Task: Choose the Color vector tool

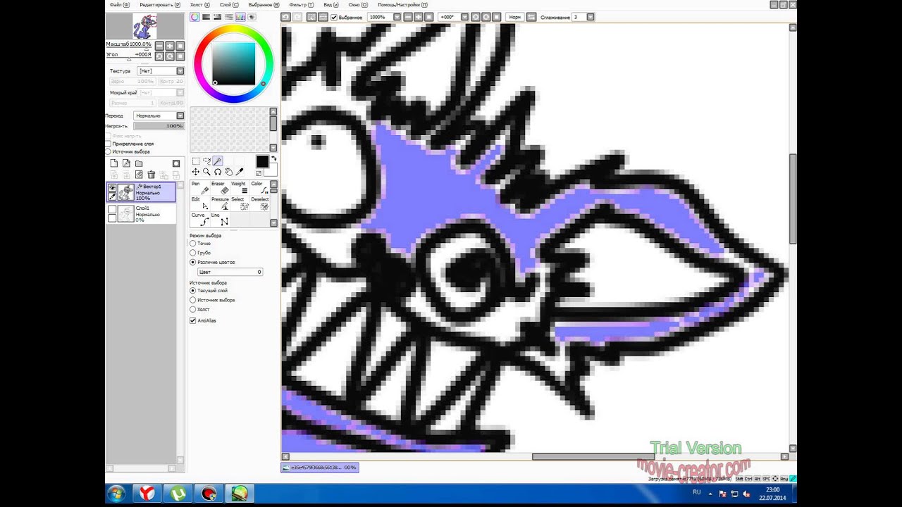Action: tap(260, 187)
